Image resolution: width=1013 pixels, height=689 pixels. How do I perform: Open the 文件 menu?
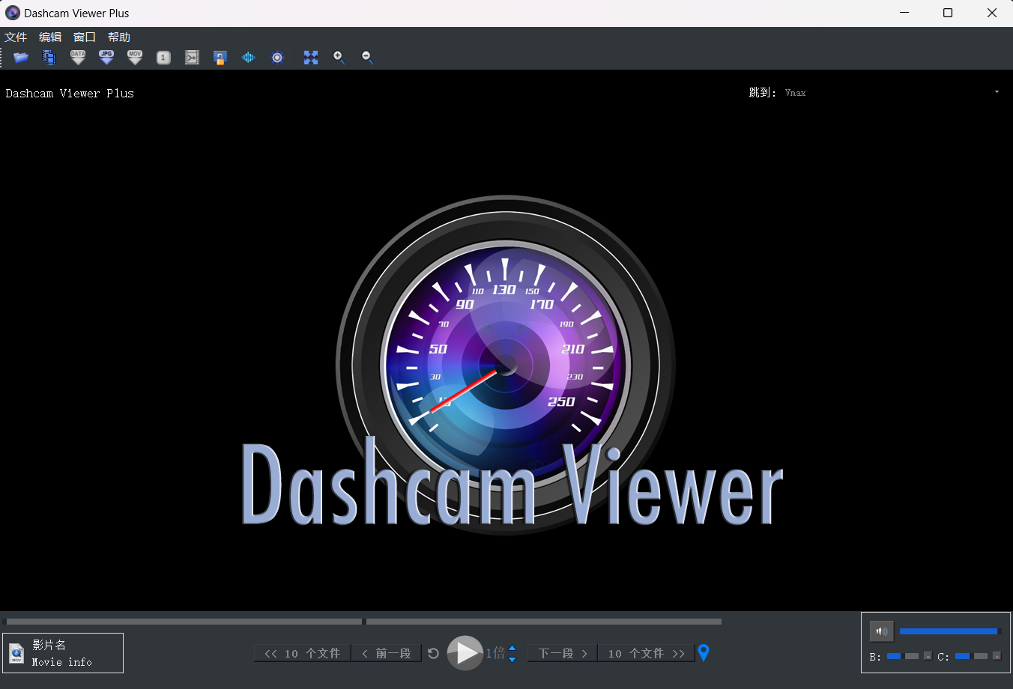click(16, 37)
